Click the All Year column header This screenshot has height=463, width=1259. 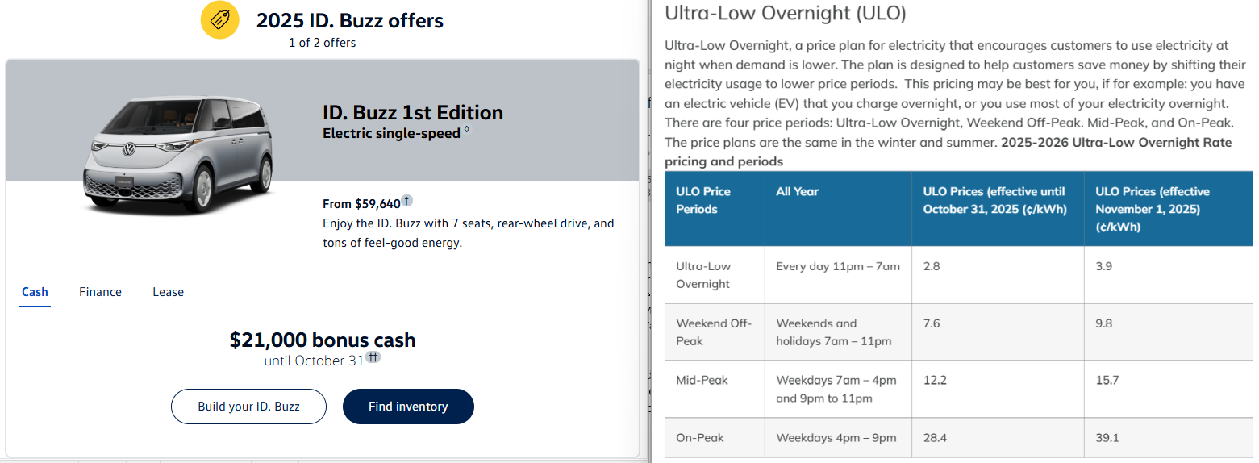(x=797, y=192)
